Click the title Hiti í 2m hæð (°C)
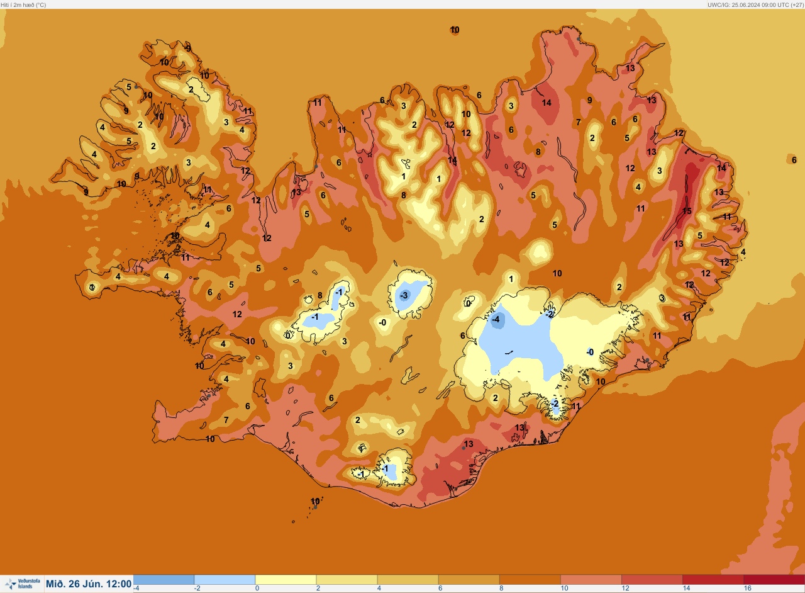The image size is (805, 593). (x=23, y=4)
